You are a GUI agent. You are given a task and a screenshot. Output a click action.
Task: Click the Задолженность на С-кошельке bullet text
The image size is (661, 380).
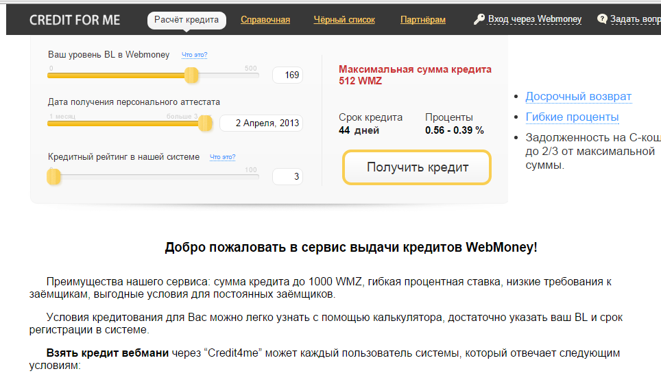pyautogui.click(x=593, y=152)
